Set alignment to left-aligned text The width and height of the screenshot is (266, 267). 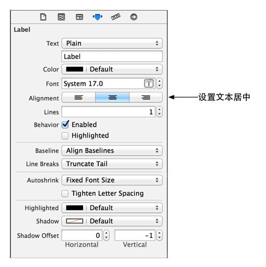point(78,97)
